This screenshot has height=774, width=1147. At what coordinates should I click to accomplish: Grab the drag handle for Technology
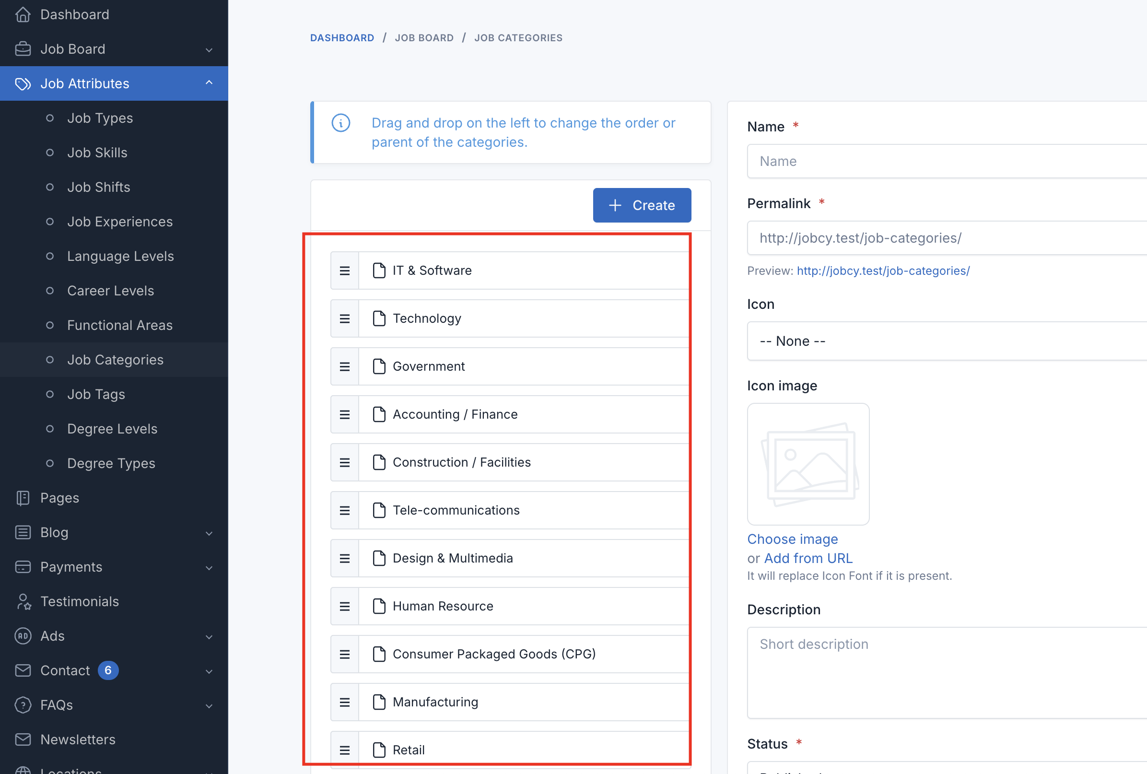point(344,318)
